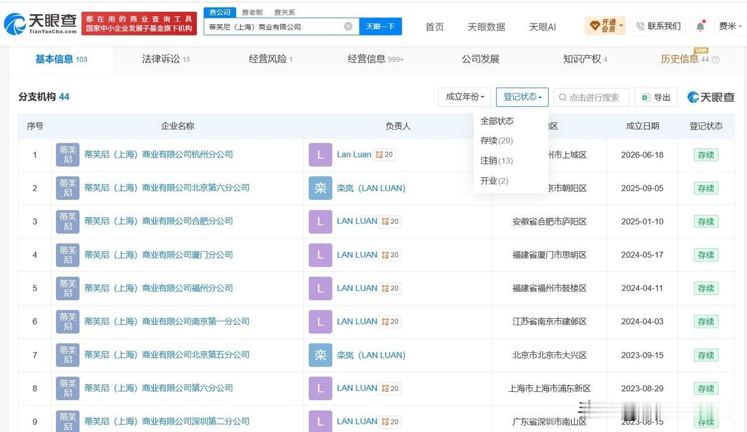Image resolution: width=747 pixels, height=432 pixels.
Task: Click the 栾 avatar in 北京第六分公司 row
Action: tap(320, 188)
